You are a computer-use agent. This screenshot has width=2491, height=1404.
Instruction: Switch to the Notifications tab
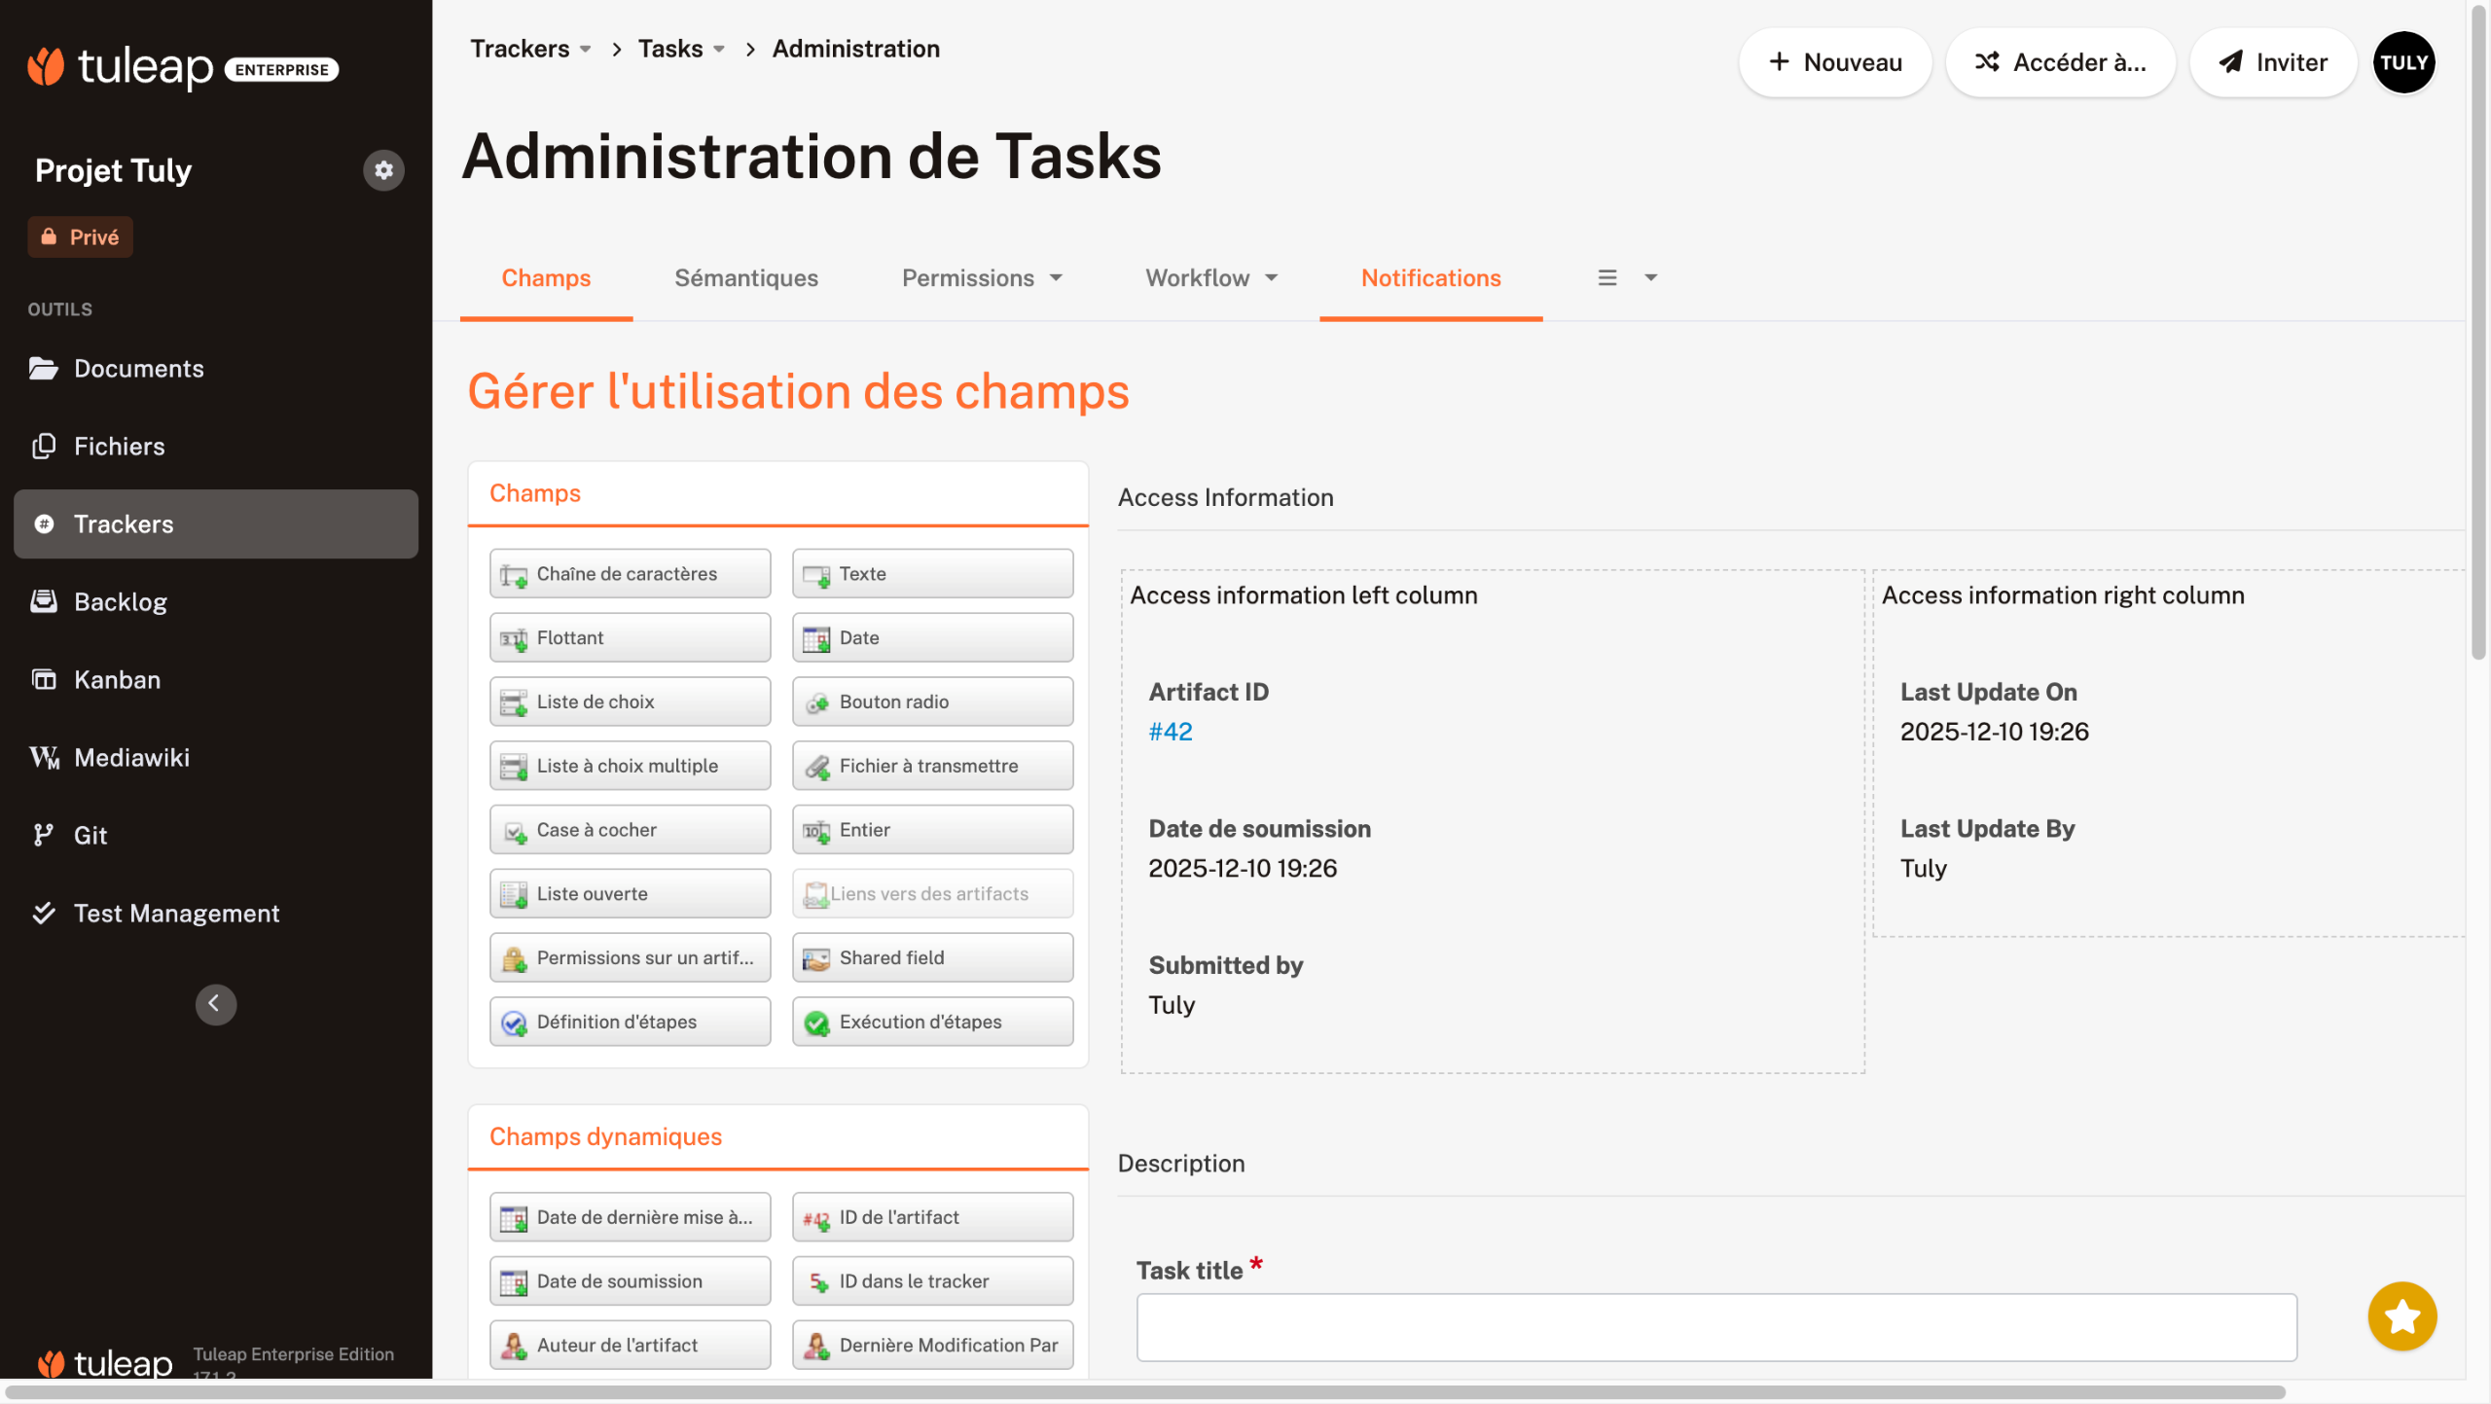(1429, 278)
